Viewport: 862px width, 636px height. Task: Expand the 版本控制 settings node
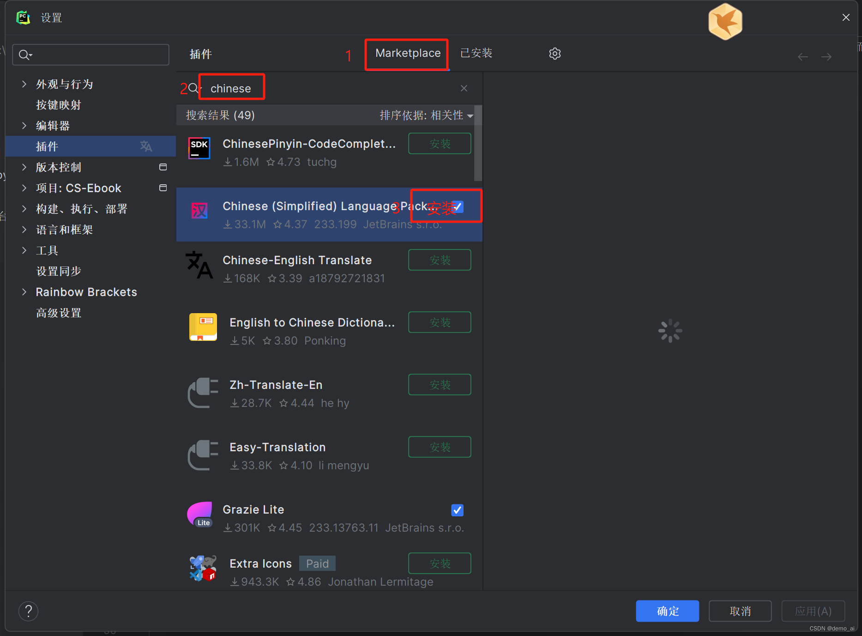[x=24, y=167]
